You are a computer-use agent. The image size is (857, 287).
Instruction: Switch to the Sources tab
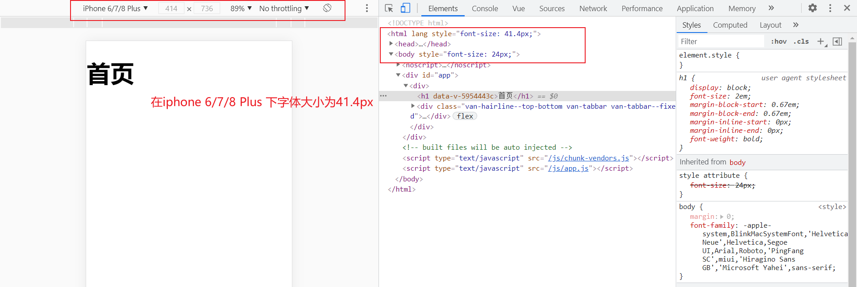[552, 8]
